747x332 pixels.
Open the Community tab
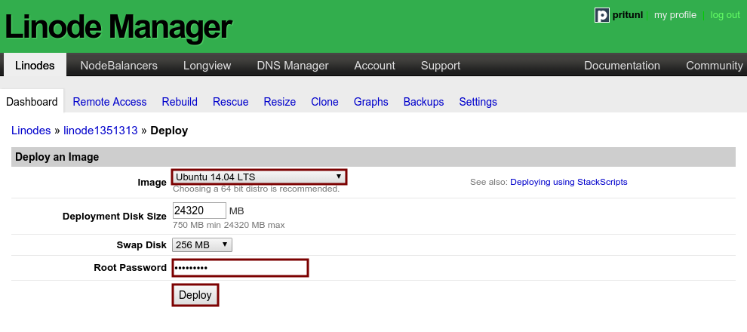pos(714,66)
